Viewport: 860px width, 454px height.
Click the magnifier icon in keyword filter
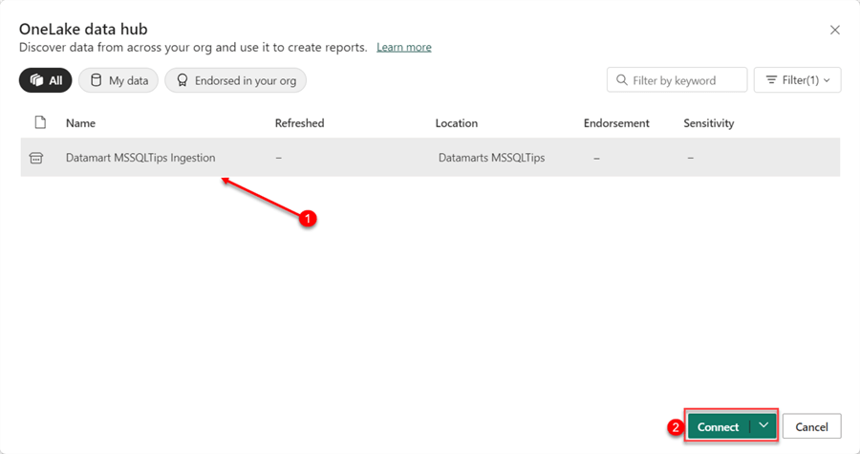point(621,80)
